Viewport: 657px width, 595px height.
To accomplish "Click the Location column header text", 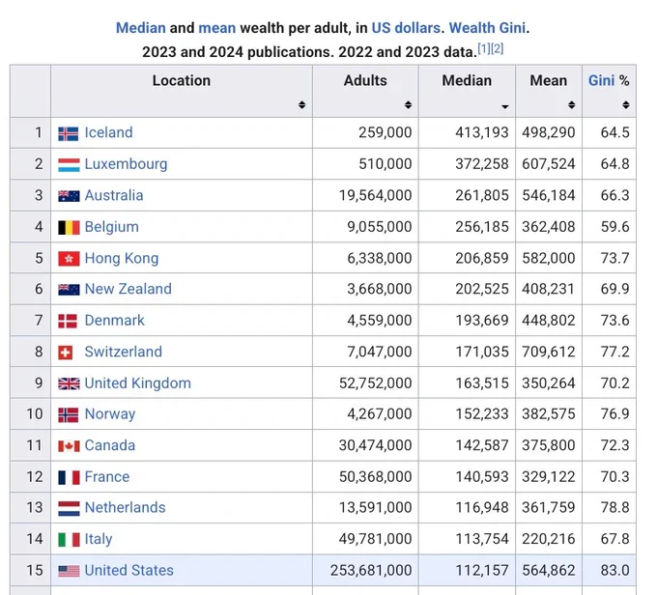I will 182,80.
